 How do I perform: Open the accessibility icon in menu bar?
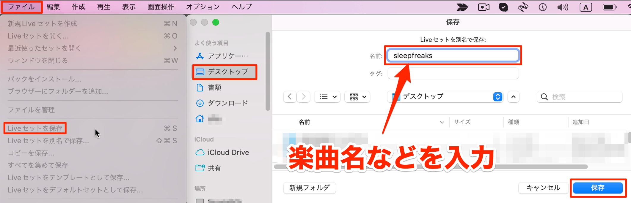(543, 7)
